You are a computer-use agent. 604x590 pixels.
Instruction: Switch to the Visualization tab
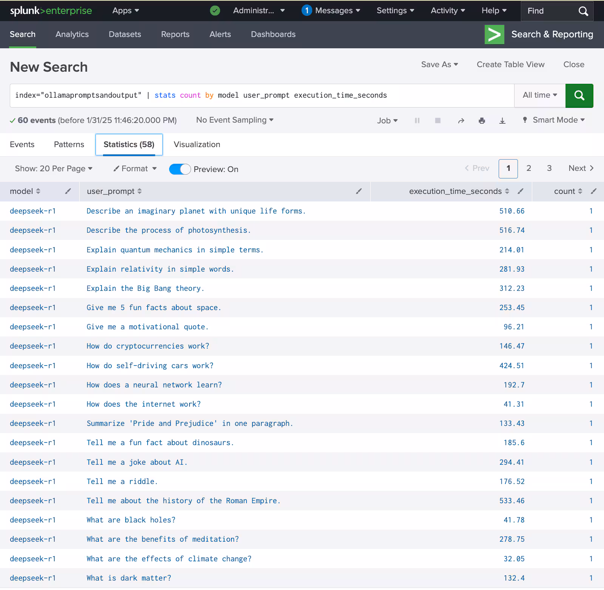[x=197, y=144]
